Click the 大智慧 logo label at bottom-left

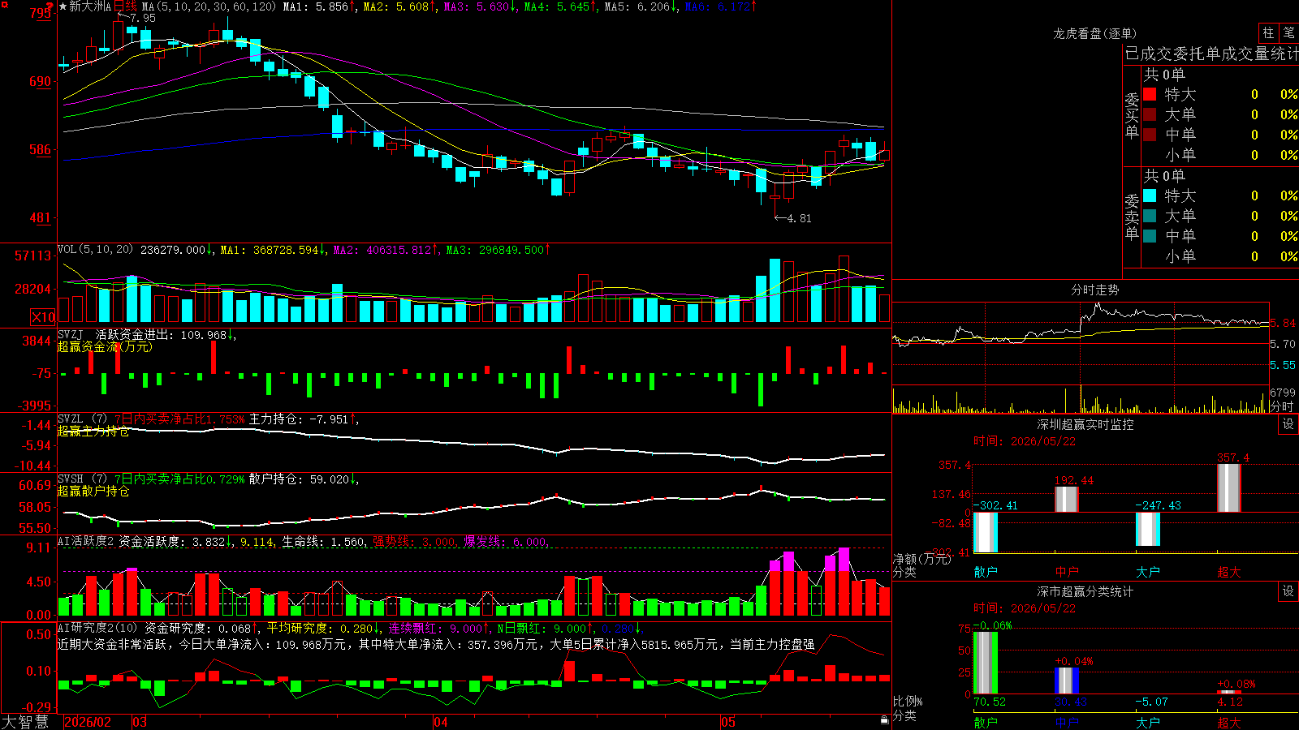click(25, 722)
